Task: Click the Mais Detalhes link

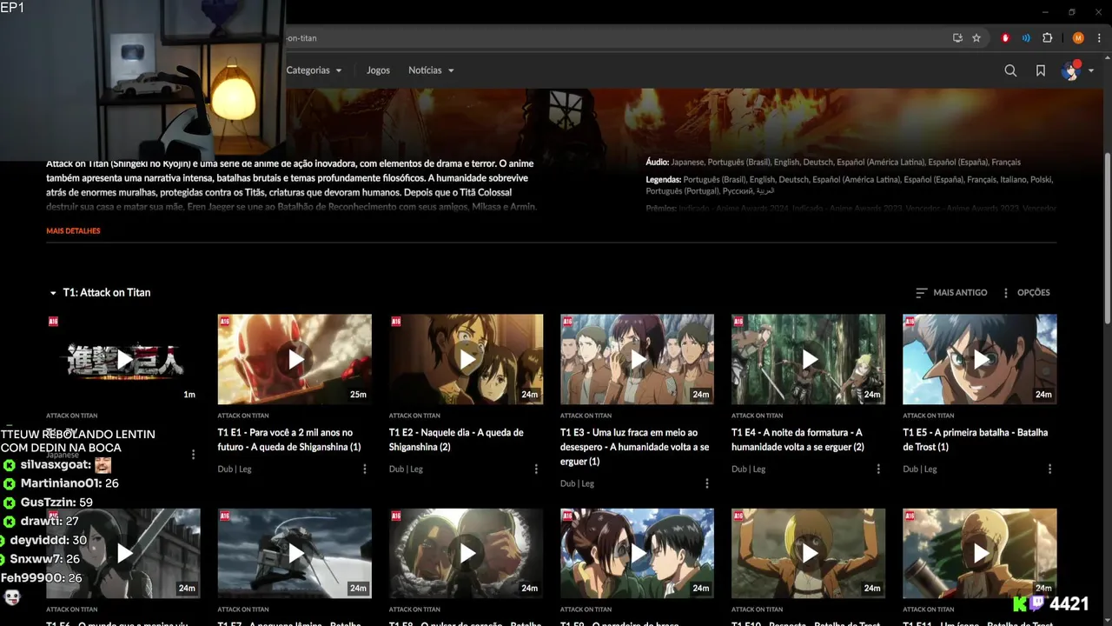Action: point(73,231)
